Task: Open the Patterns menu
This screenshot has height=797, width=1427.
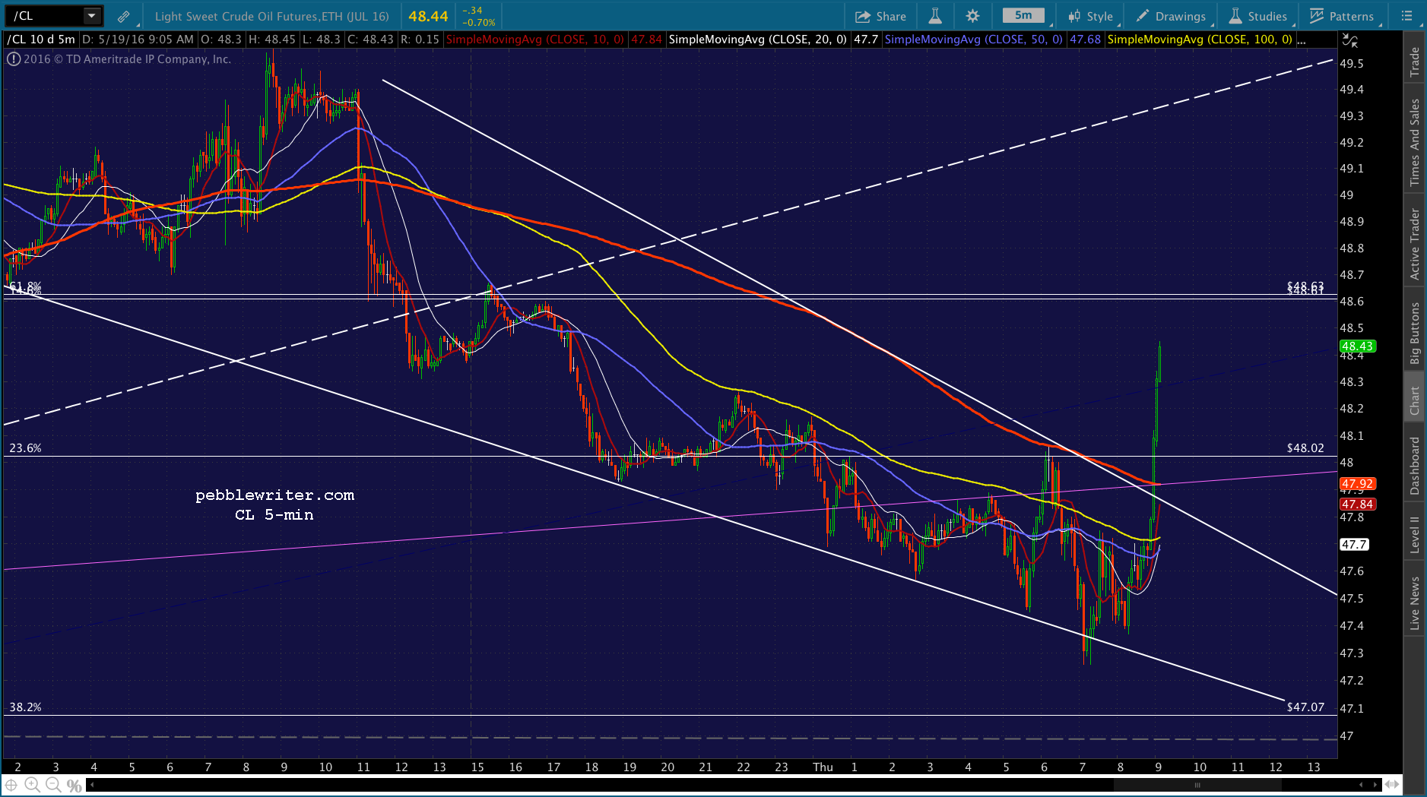Action: (x=1342, y=16)
